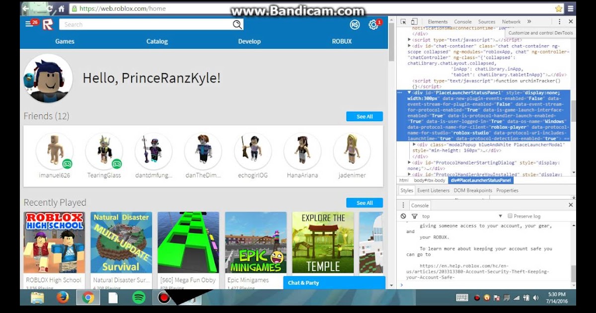The image size is (596, 313).
Task: Bookmark page with the star icon
Action: (x=559, y=8)
